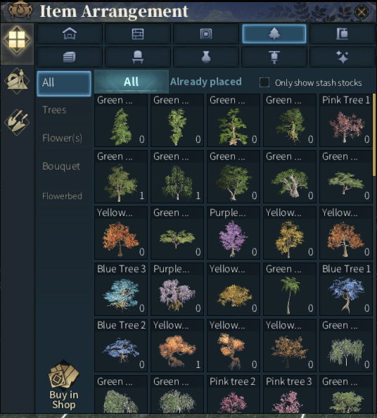
Task: Filter the list by Flower(s)
Action: [62, 138]
